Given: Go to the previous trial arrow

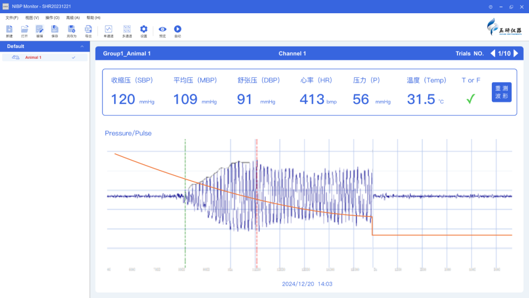Looking at the screenshot, I should tap(493, 53).
